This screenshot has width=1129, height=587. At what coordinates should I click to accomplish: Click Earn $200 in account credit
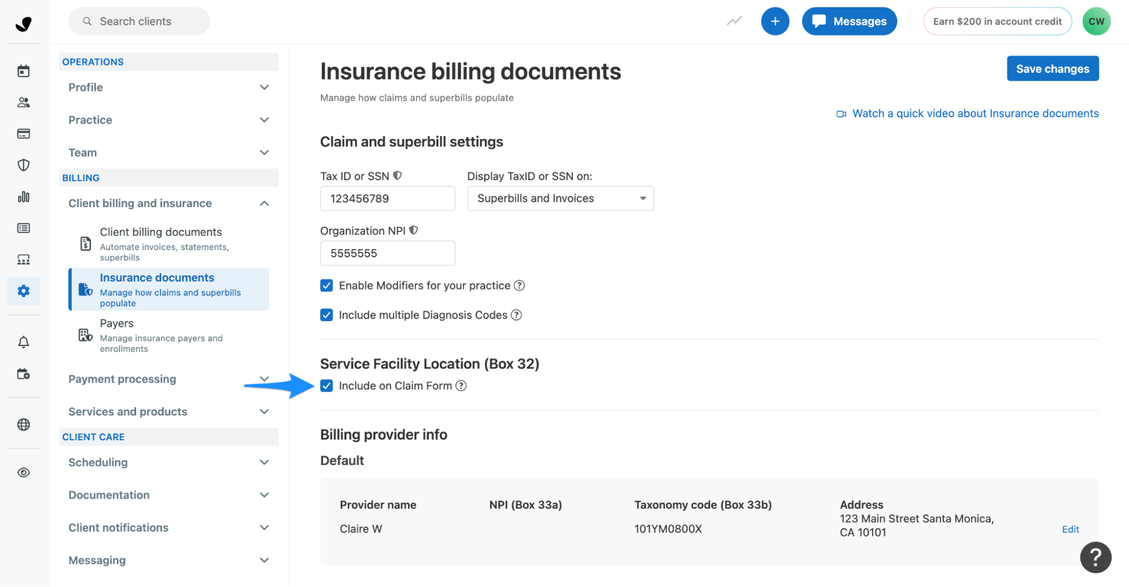click(x=997, y=21)
